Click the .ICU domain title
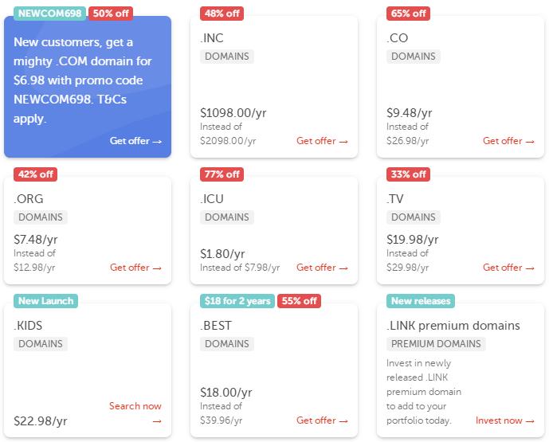 (x=214, y=198)
